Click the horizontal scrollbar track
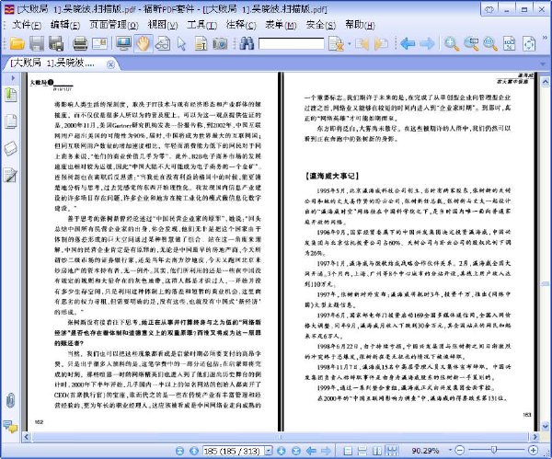This screenshot has width=552, height=459. click(281, 437)
